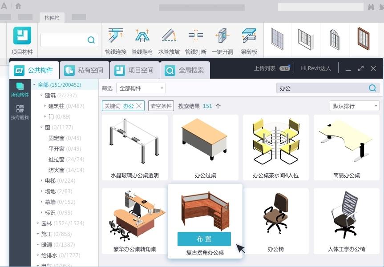This screenshot has width=384, height=267.
Task: Select the 梁随板 beam follow slab tool
Action: (249, 41)
